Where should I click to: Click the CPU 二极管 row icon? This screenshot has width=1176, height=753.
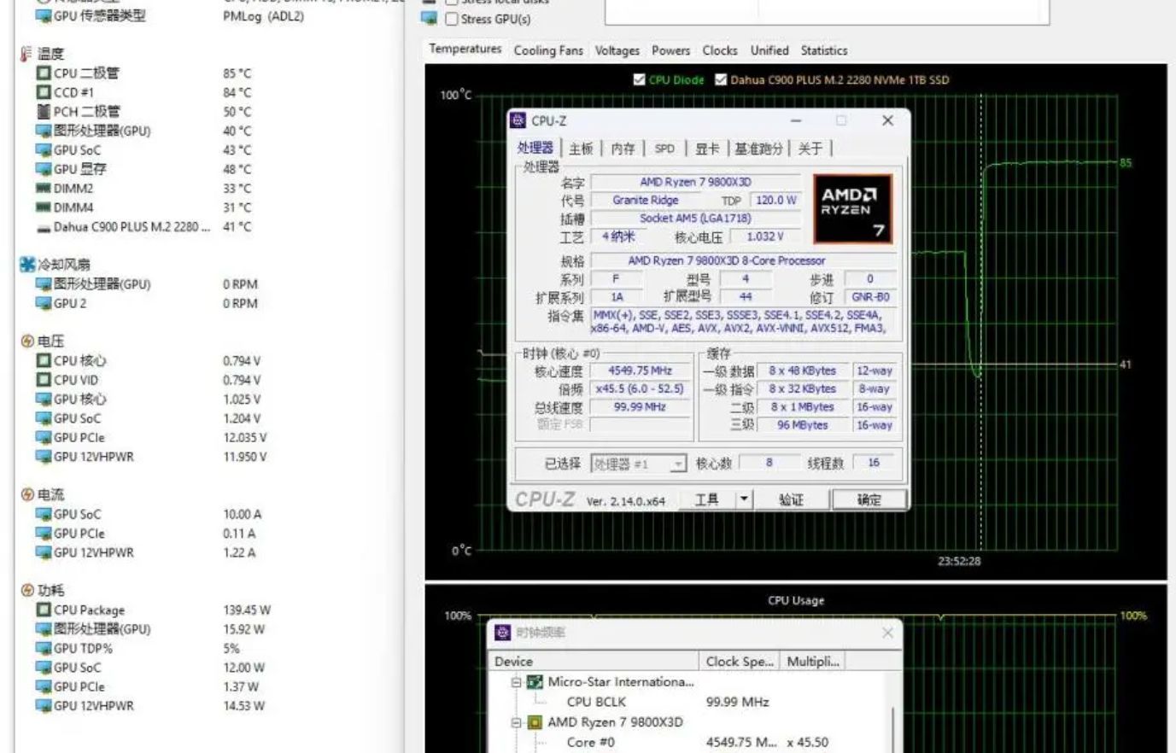tap(44, 73)
